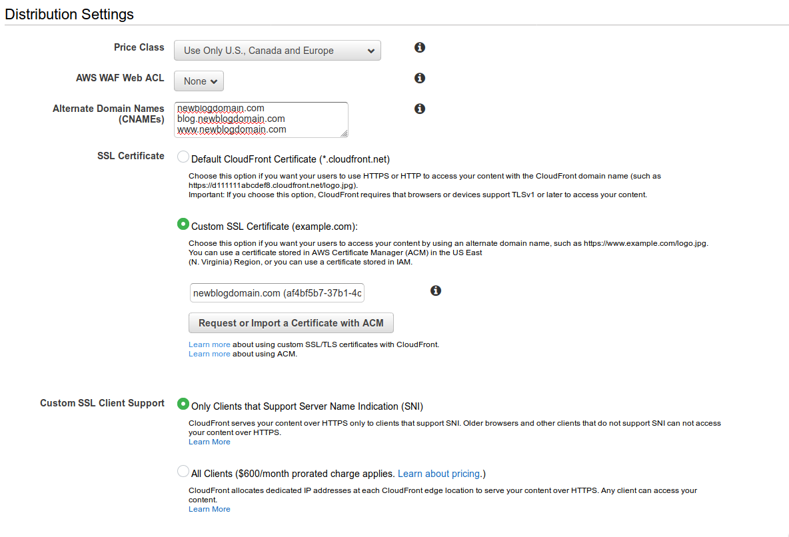Click blog.newblogdomain.com line in CNAMEs
This screenshot has width=789, height=537.
pyautogui.click(x=231, y=119)
